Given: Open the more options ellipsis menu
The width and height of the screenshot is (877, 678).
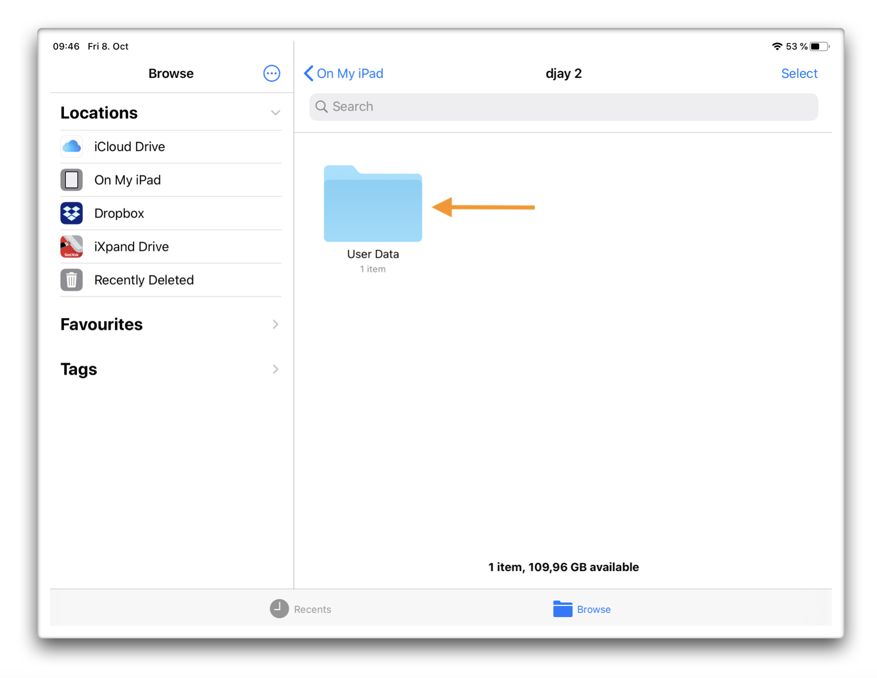Looking at the screenshot, I should pos(272,73).
